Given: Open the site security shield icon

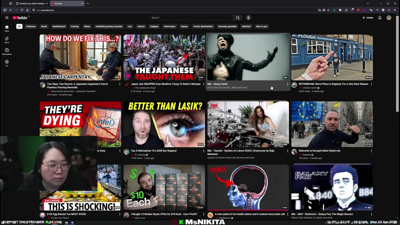Looking at the screenshot, I should point(33,10).
